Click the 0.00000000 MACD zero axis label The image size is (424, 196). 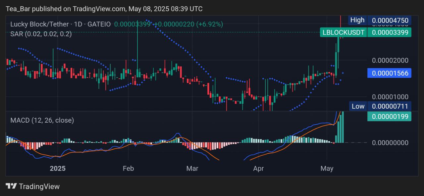pos(390,143)
